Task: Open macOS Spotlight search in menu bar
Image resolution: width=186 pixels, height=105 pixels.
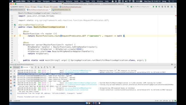Action: pyautogui.click(x=169, y=1)
